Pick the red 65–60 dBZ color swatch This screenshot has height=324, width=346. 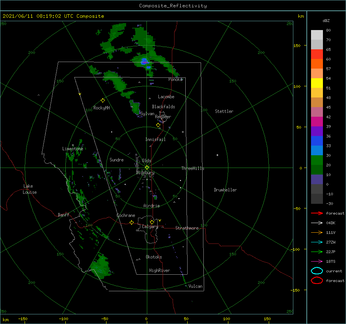(317, 54)
